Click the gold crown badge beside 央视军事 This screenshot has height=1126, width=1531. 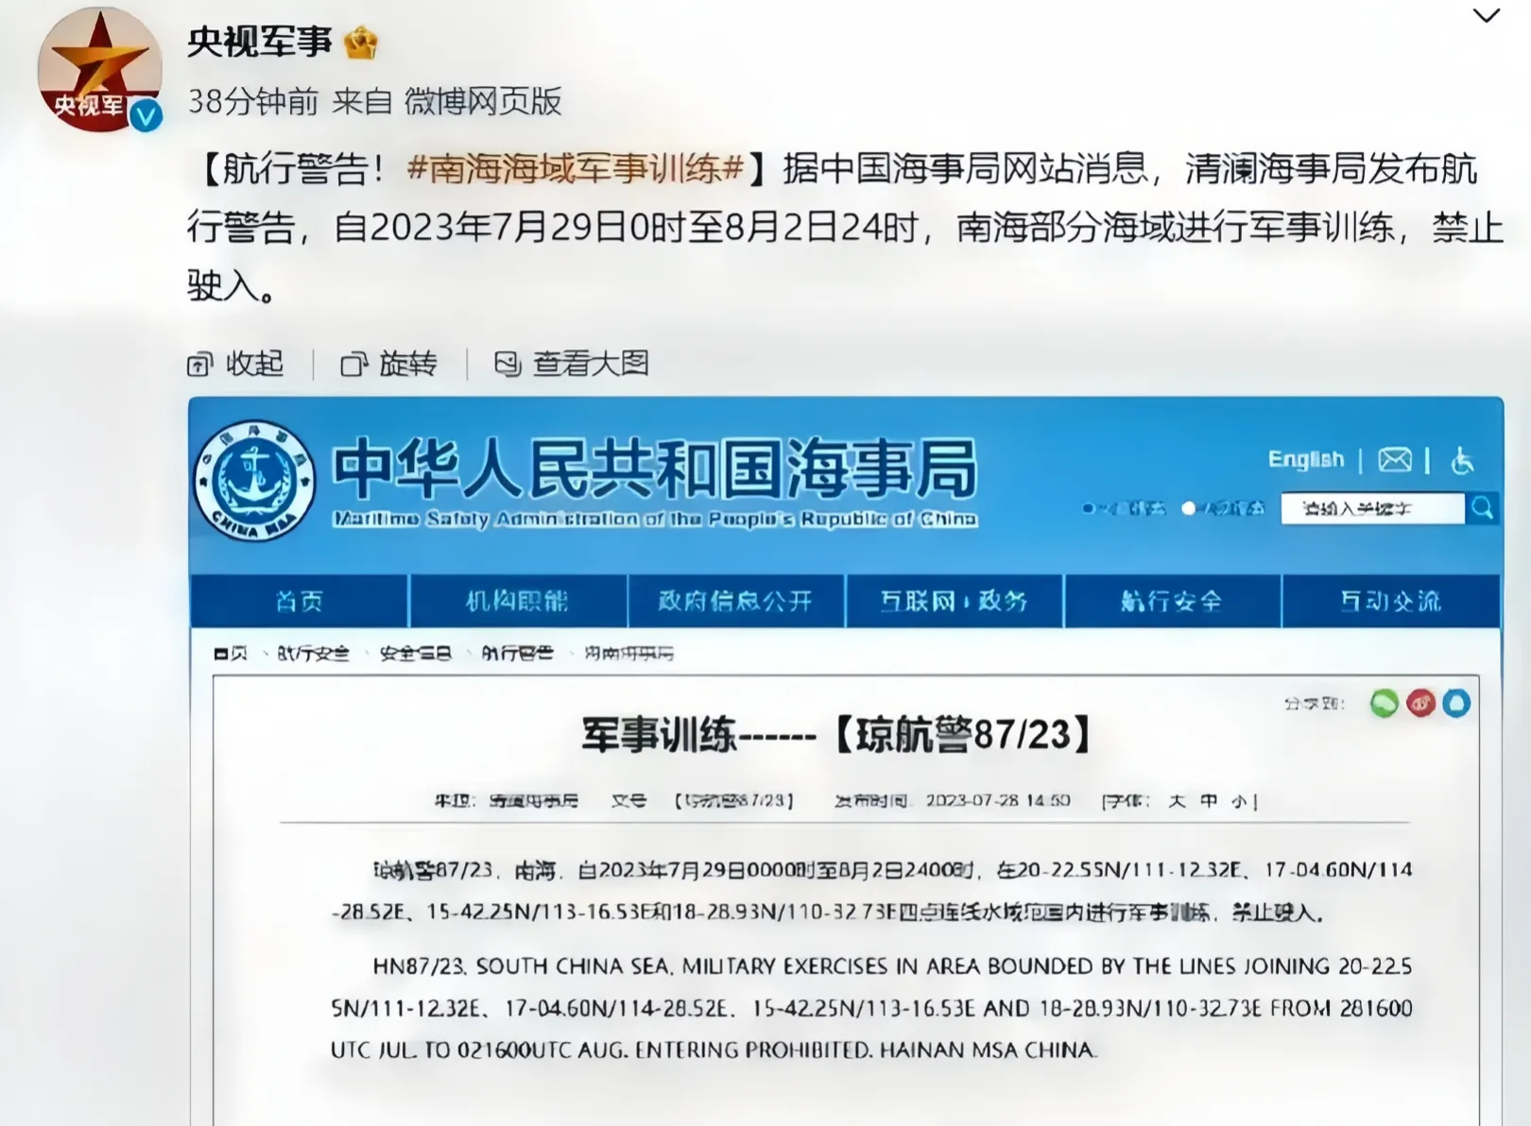click(360, 43)
